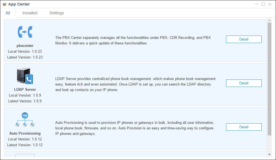This screenshot has width=276, height=160.
Task: Show Detail for Auto Provisioning
Action: click(244, 127)
